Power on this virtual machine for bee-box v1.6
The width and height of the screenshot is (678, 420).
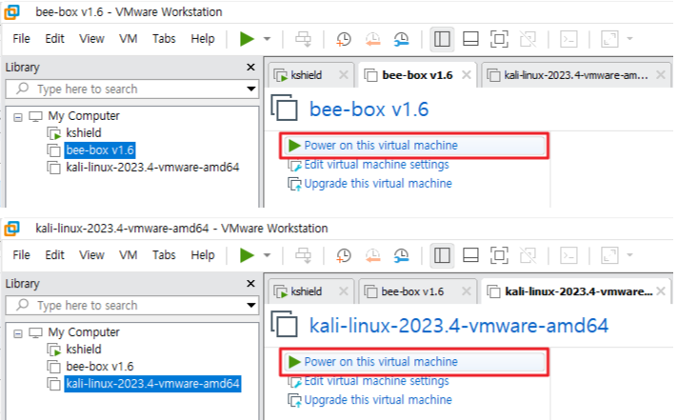click(x=414, y=146)
